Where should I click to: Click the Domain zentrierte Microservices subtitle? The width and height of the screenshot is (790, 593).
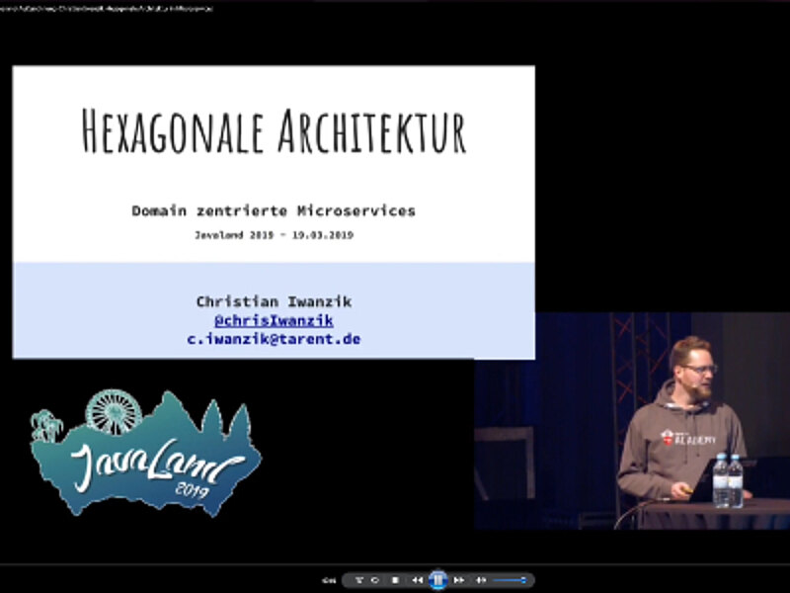coord(274,211)
